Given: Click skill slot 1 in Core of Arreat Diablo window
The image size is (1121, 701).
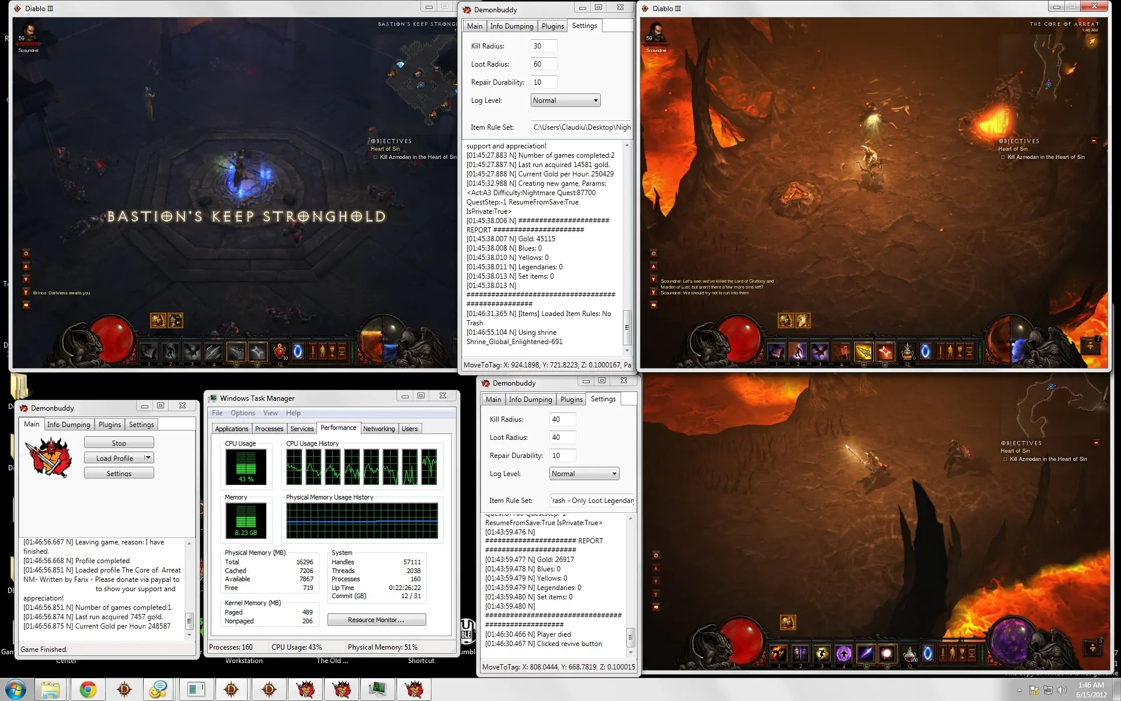Looking at the screenshot, I should coord(776,351).
